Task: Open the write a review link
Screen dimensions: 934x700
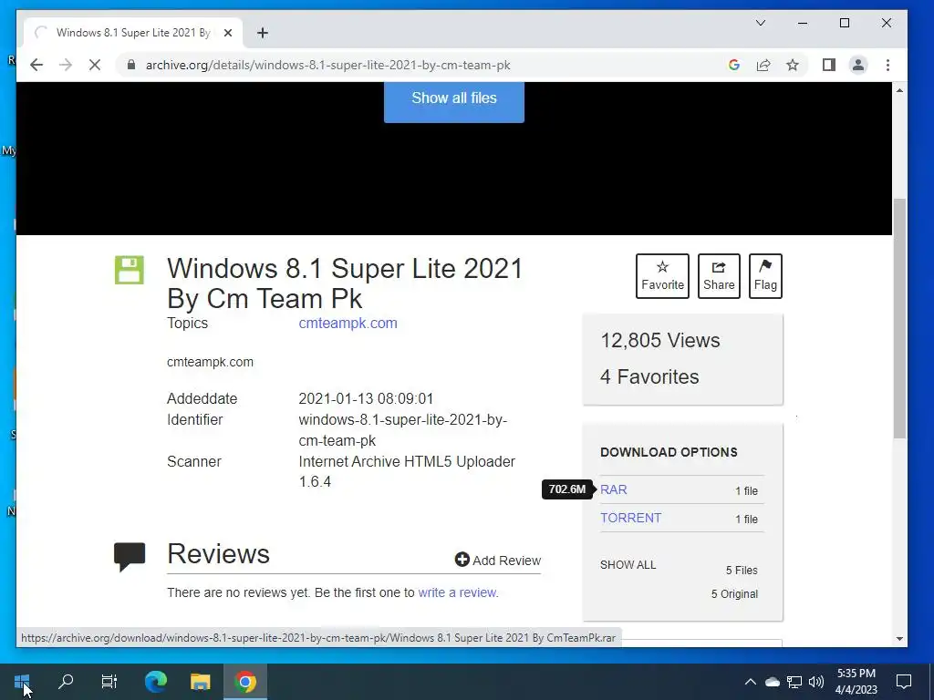Action: [457, 592]
